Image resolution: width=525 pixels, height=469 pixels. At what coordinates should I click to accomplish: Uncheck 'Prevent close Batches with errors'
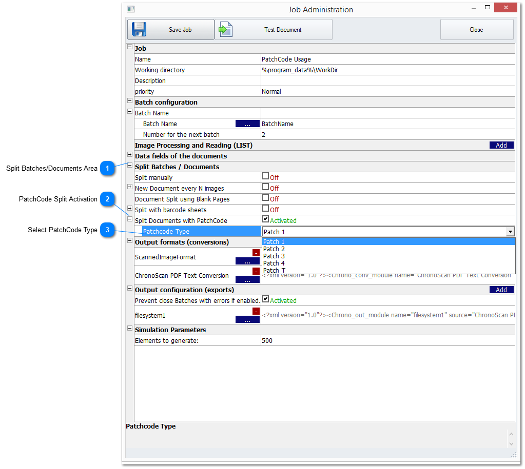pos(265,299)
